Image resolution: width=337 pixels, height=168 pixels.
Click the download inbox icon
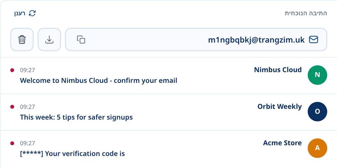[49, 40]
